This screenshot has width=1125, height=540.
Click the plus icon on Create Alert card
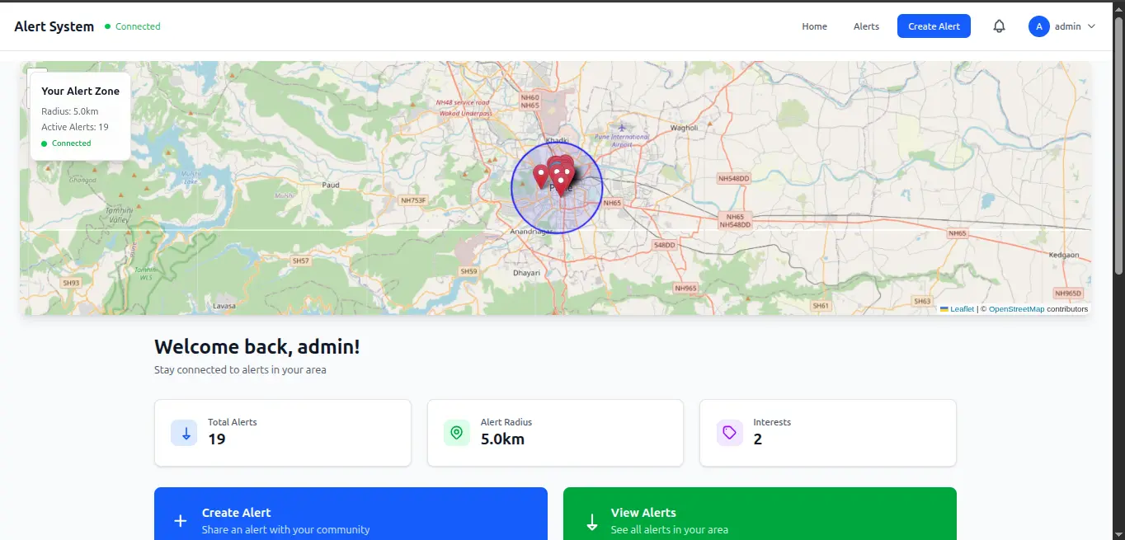[181, 521]
